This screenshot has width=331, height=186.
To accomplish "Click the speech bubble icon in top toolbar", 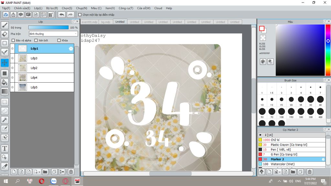I will click(21, 15).
